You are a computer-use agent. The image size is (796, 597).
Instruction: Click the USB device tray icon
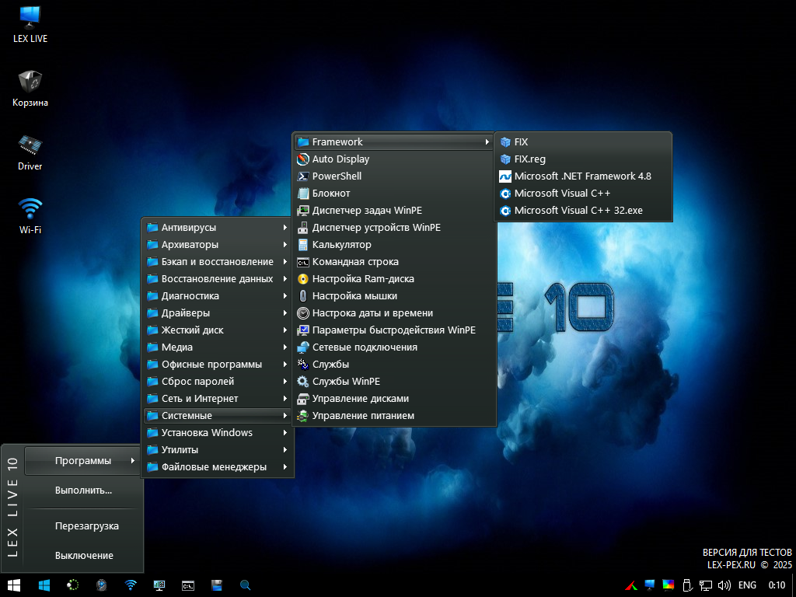pos(687,585)
